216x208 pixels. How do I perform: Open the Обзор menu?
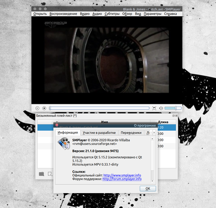[127, 14]
